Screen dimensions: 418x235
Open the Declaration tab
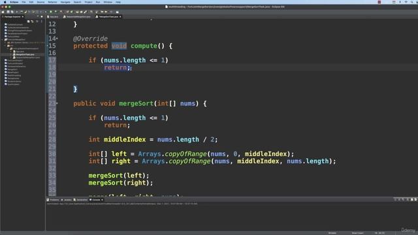click(80, 200)
